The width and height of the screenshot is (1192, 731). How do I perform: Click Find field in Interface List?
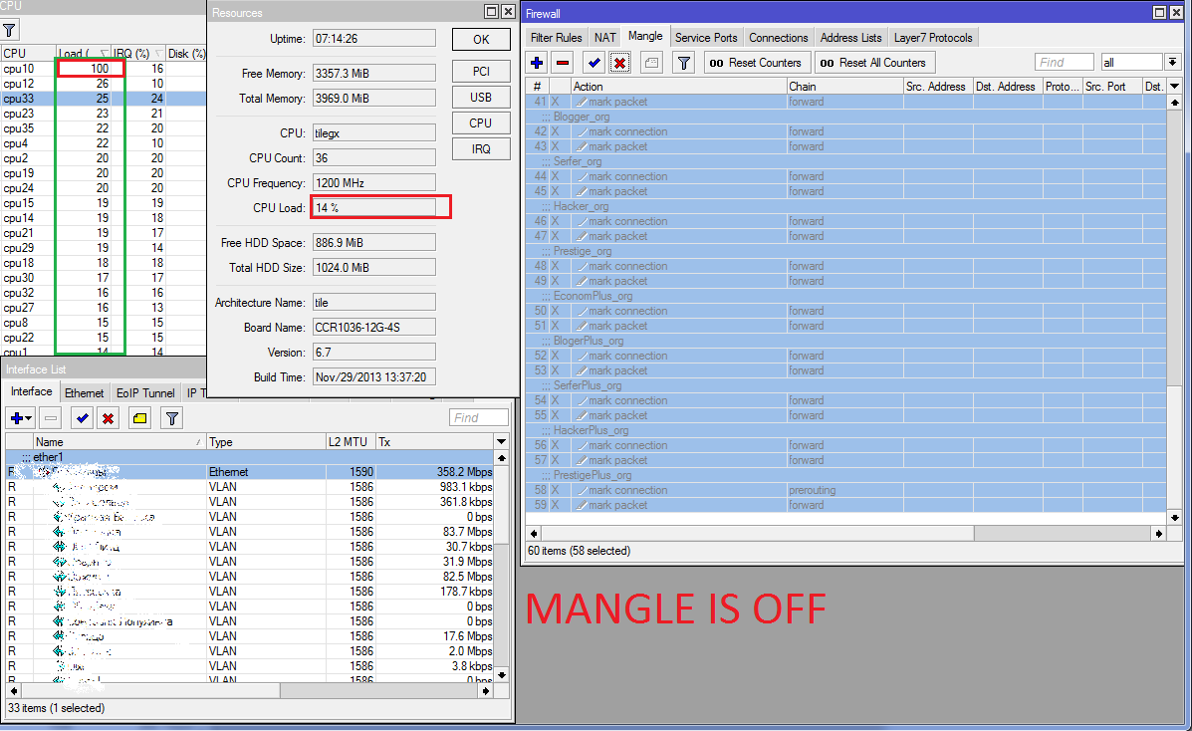478,417
